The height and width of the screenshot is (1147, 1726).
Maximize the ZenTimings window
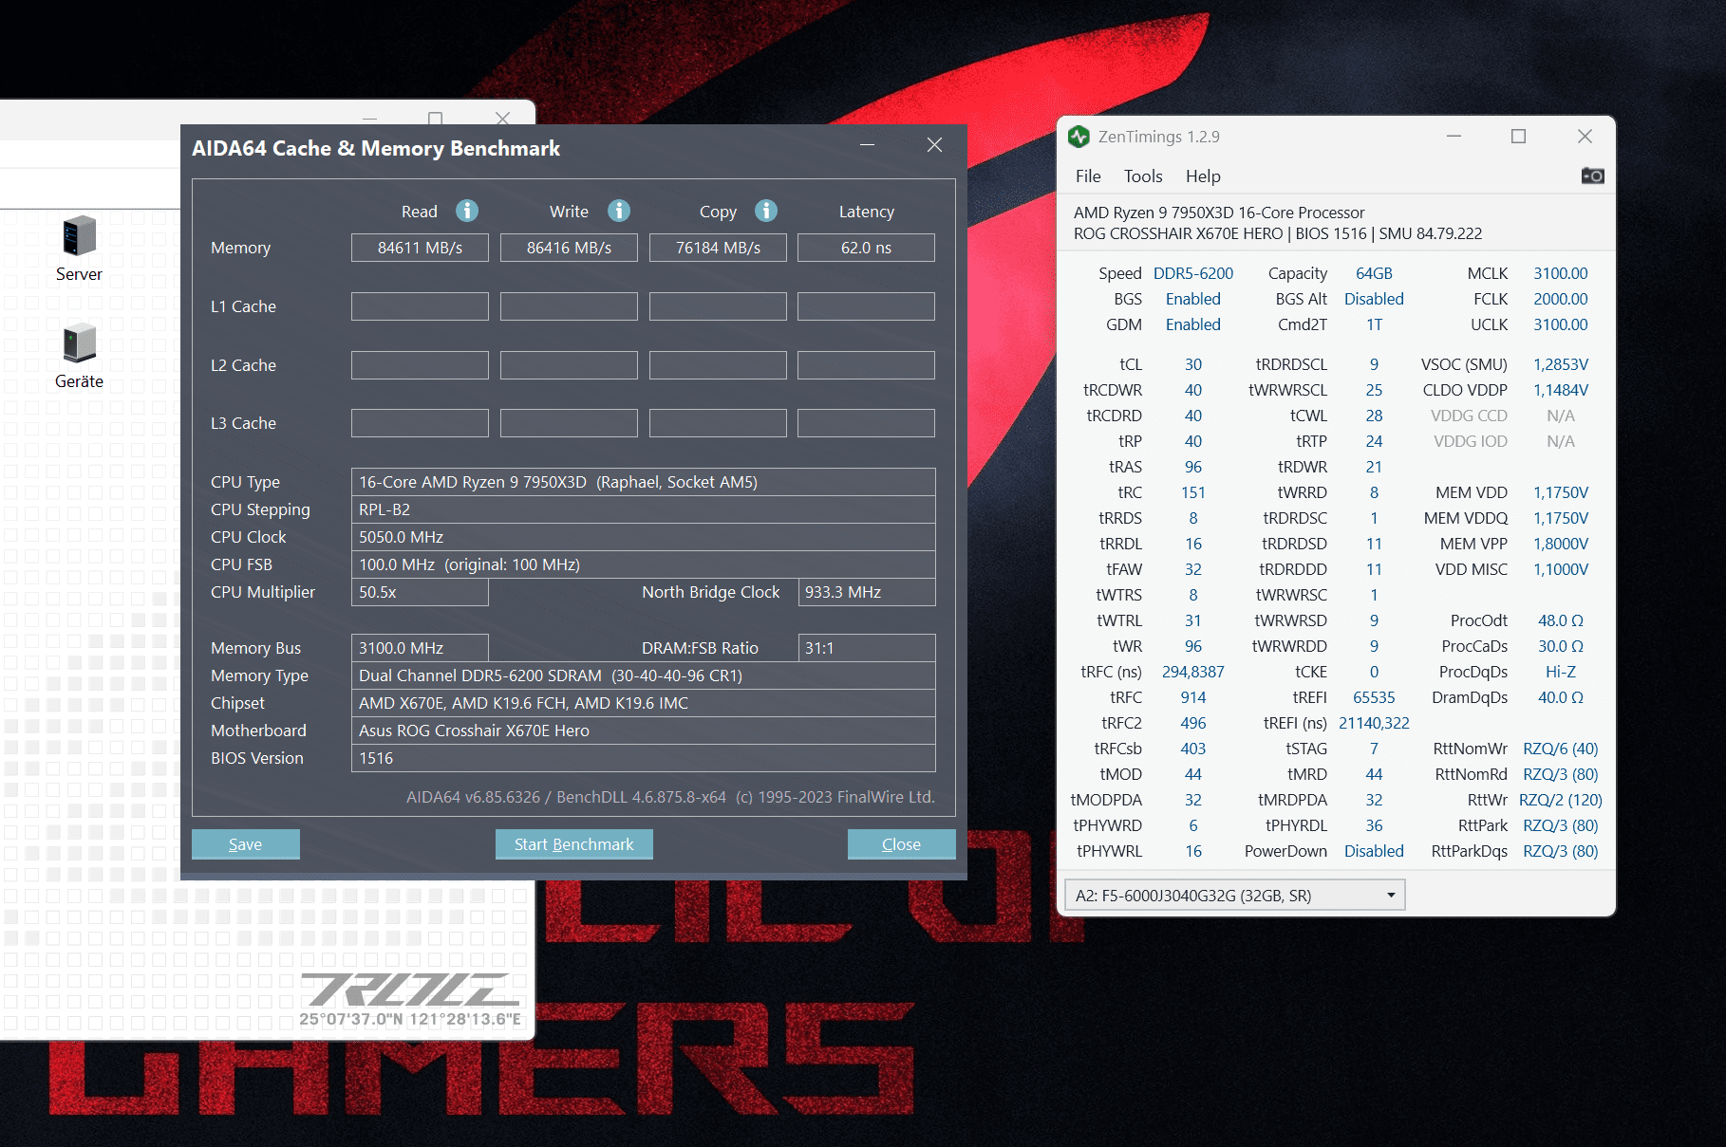[x=1518, y=137]
